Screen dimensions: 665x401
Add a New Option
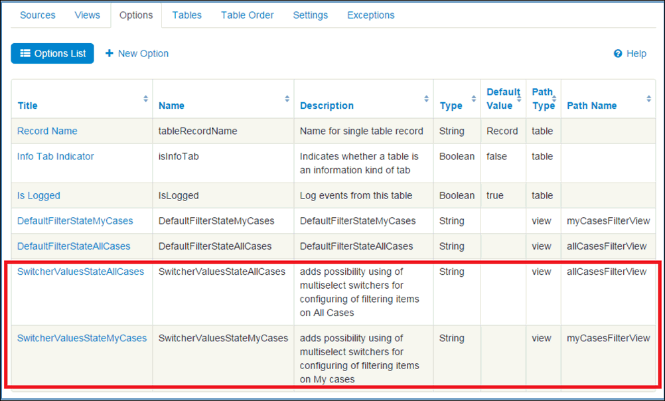pos(137,54)
